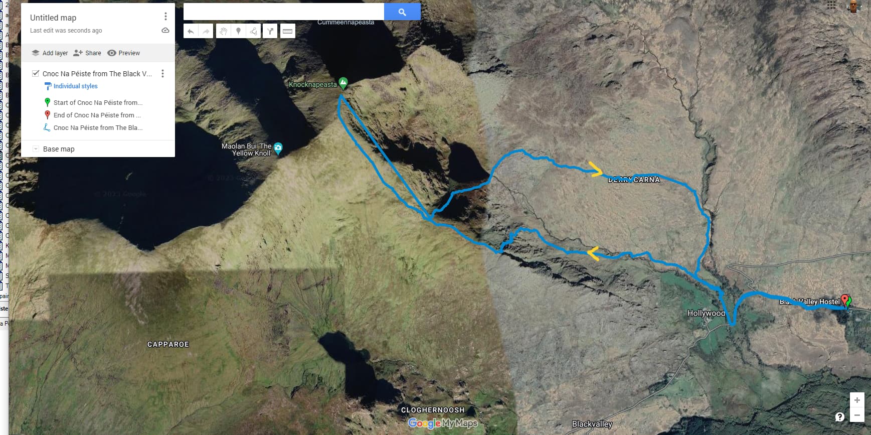Click the undo arrow icon
The image size is (871, 435).
click(x=191, y=31)
